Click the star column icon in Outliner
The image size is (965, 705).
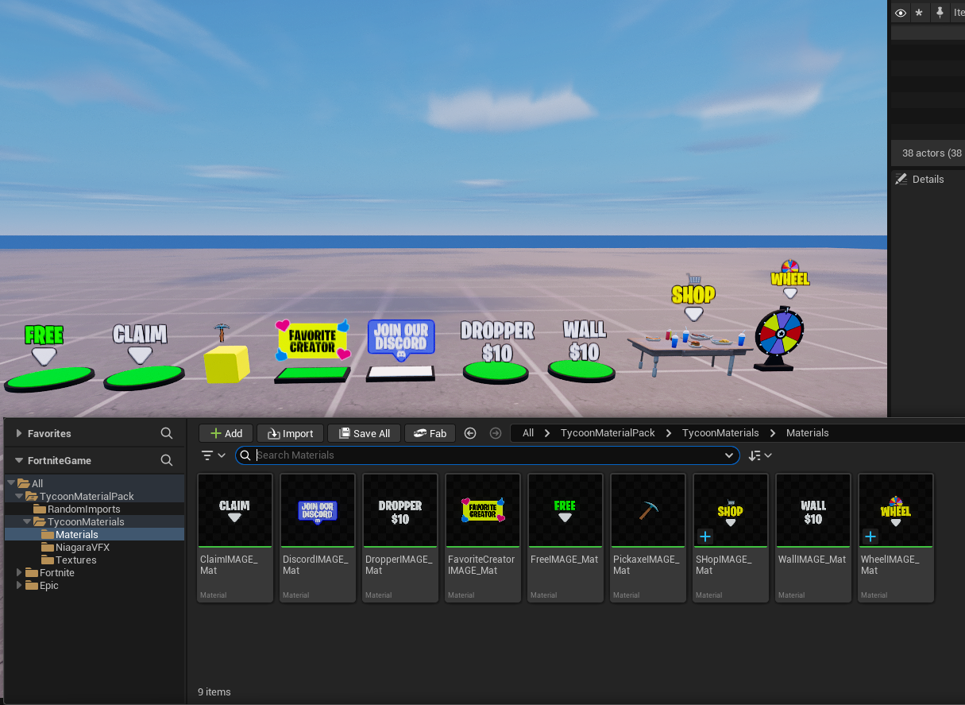919,13
